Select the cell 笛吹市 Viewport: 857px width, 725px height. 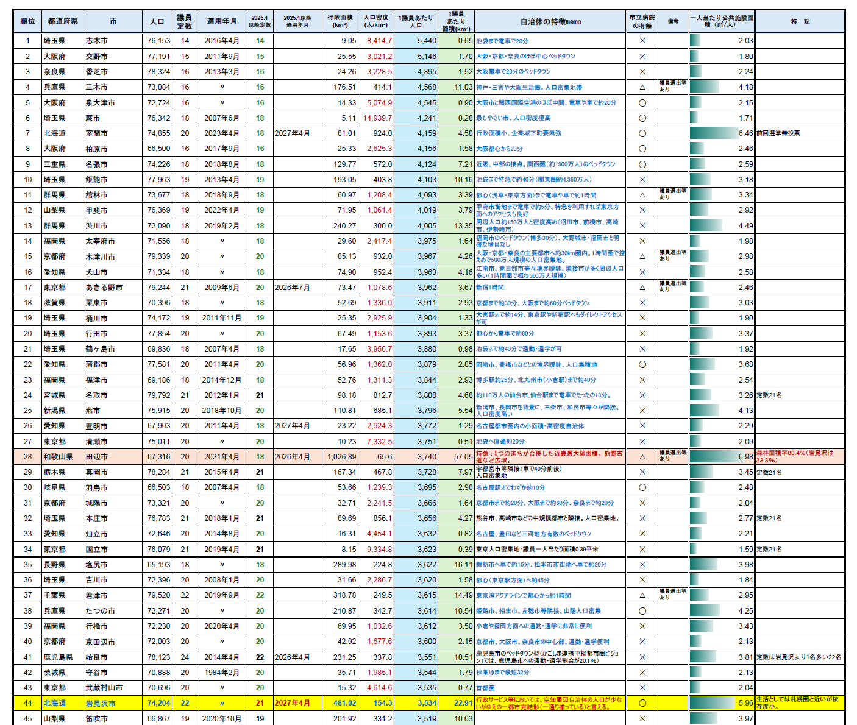point(113,719)
